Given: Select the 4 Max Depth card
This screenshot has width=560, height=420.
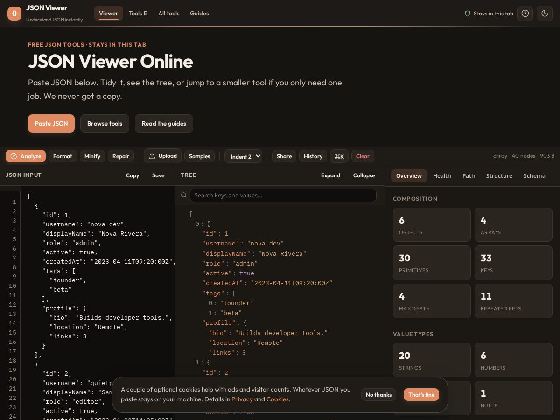Looking at the screenshot, I should point(432,301).
